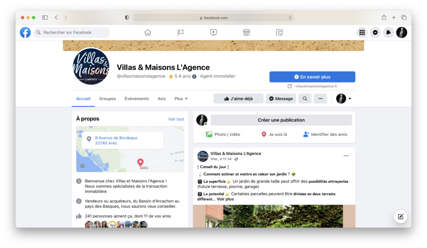Click the 5 4 avis rating text
The width and height of the screenshot is (427, 248).
pyautogui.click(x=183, y=76)
